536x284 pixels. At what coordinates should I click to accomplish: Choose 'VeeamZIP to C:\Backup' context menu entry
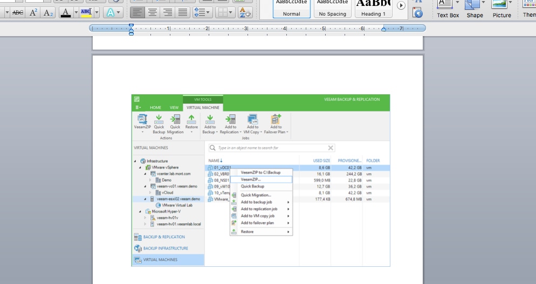(x=261, y=172)
